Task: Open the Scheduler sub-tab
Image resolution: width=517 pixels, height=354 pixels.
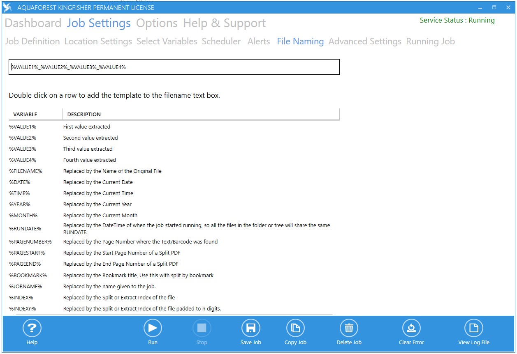Action: tap(221, 41)
